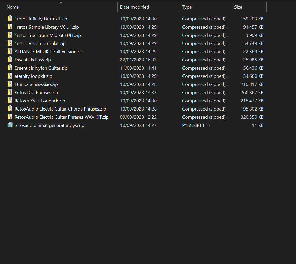Click the 820.350 KB size entry

[252, 117]
